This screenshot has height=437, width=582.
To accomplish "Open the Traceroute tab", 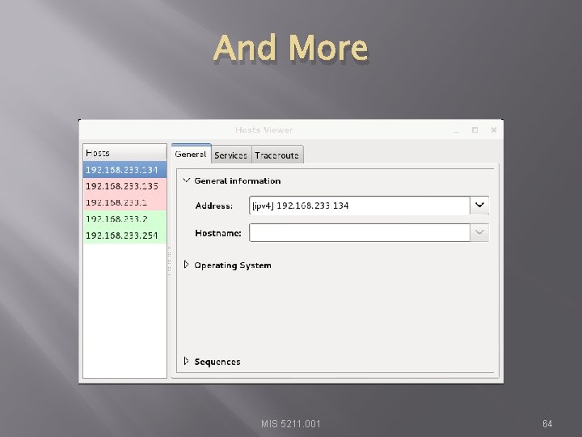I will coord(277,155).
